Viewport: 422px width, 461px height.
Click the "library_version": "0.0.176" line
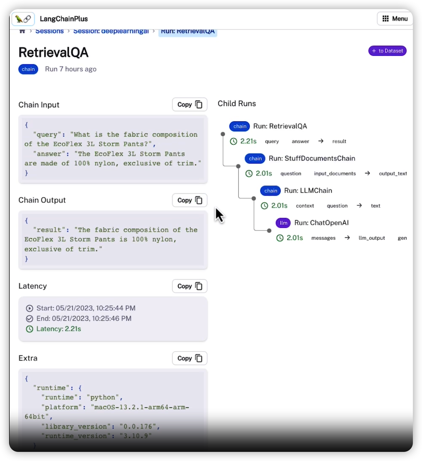point(101,427)
